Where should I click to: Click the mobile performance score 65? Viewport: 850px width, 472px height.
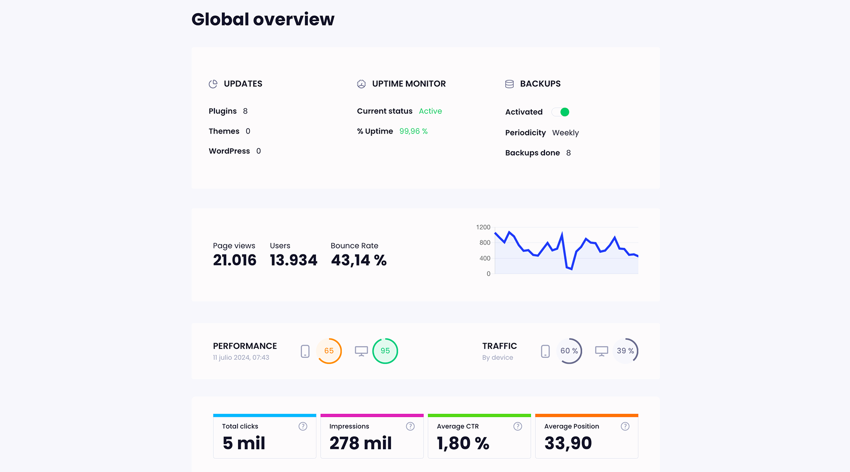[x=329, y=351]
